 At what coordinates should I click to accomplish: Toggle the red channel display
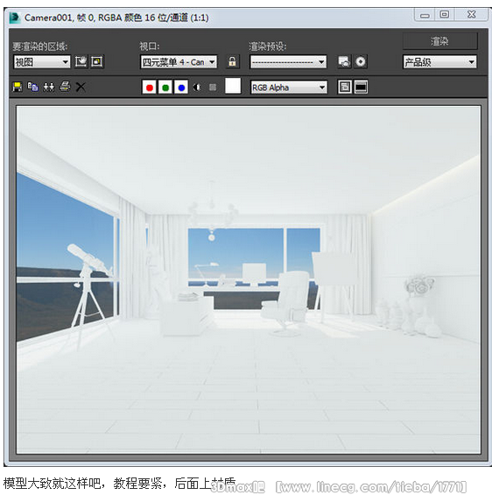[149, 87]
